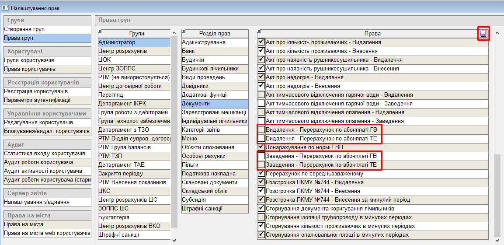This screenshot has width=504, height=245.
Task: Toggle Акт про недогрів - Видалення checkbox
Action: point(261,77)
